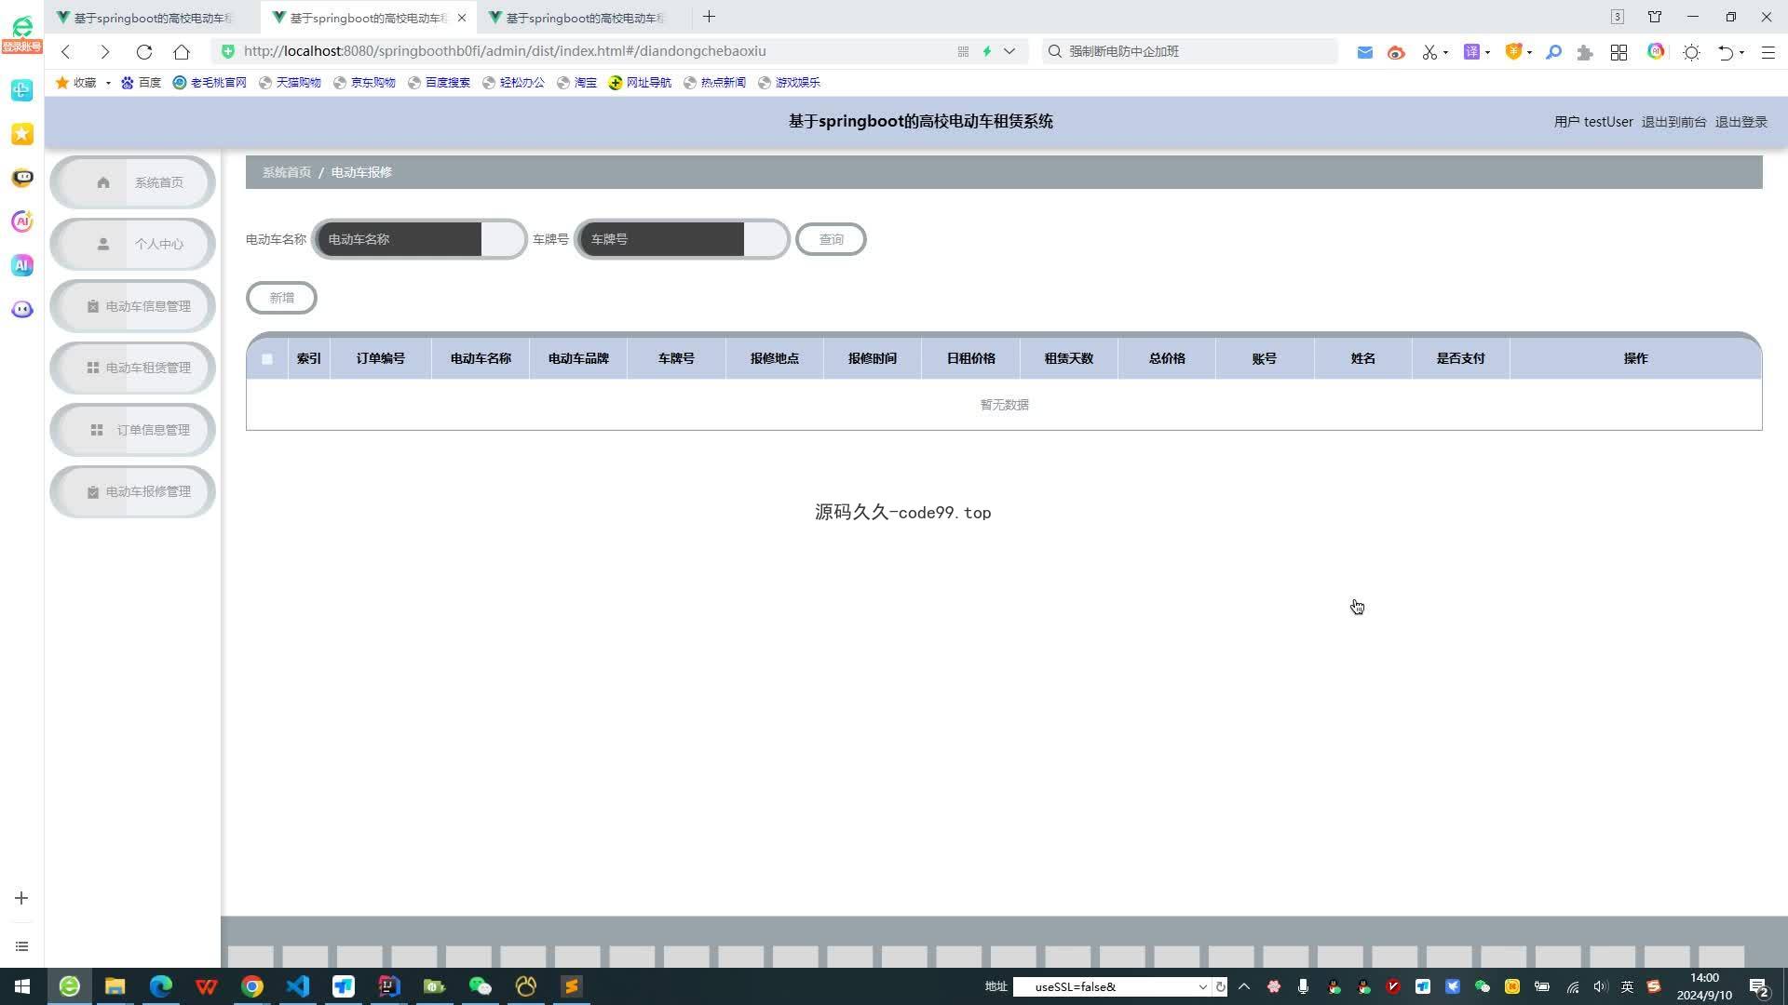Screen dimensions: 1788x1005
Task: Open the 淘宝 bookmark
Action: click(576, 83)
